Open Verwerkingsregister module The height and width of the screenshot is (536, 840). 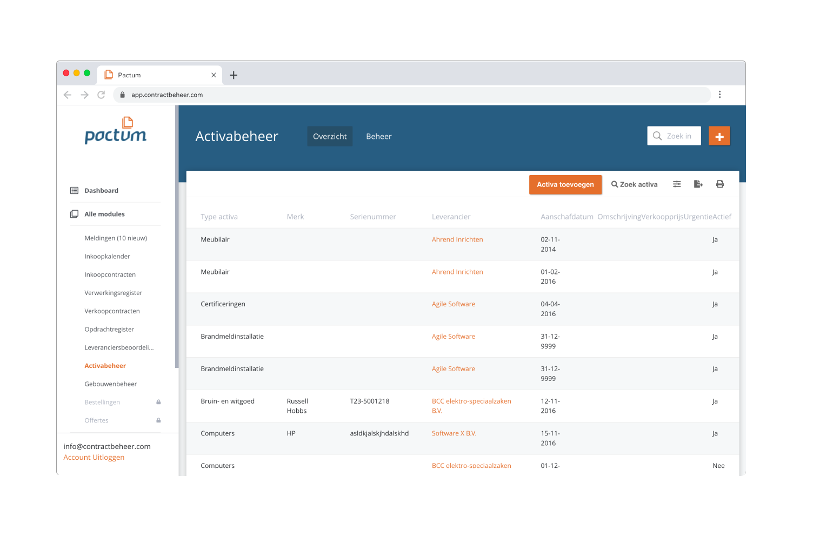(x=114, y=293)
